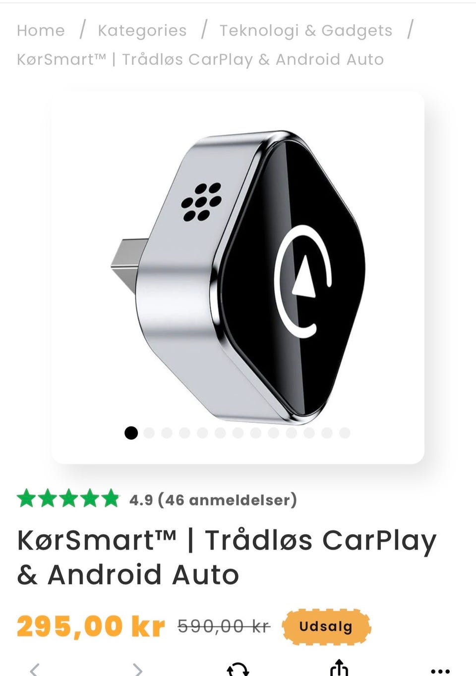Click the struck-through 590,00 kr price
This screenshot has height=676, width=476.
(x=224, y=626)
